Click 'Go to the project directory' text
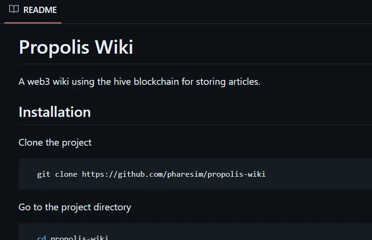The image size is (372, 240). coord(75,207)
